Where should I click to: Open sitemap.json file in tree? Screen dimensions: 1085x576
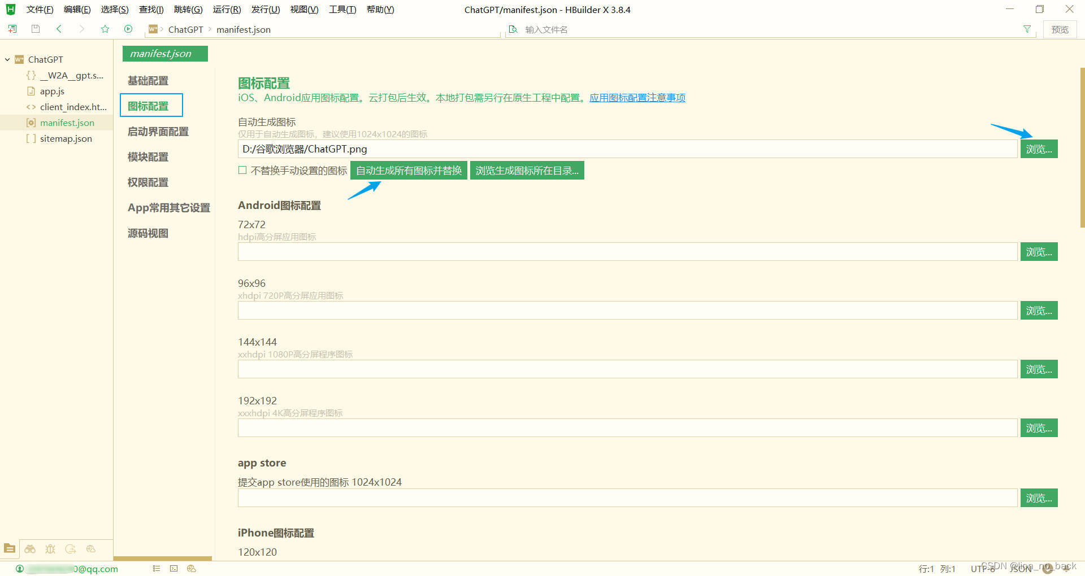pyautogui.click(x=66, y=138)
